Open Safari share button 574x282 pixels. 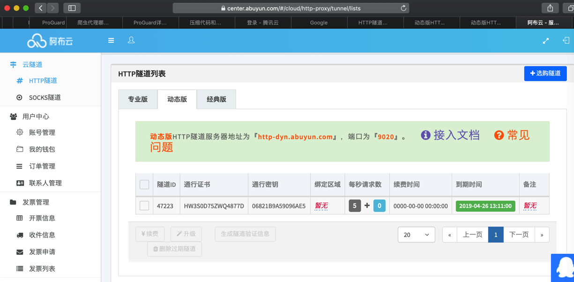550,8
